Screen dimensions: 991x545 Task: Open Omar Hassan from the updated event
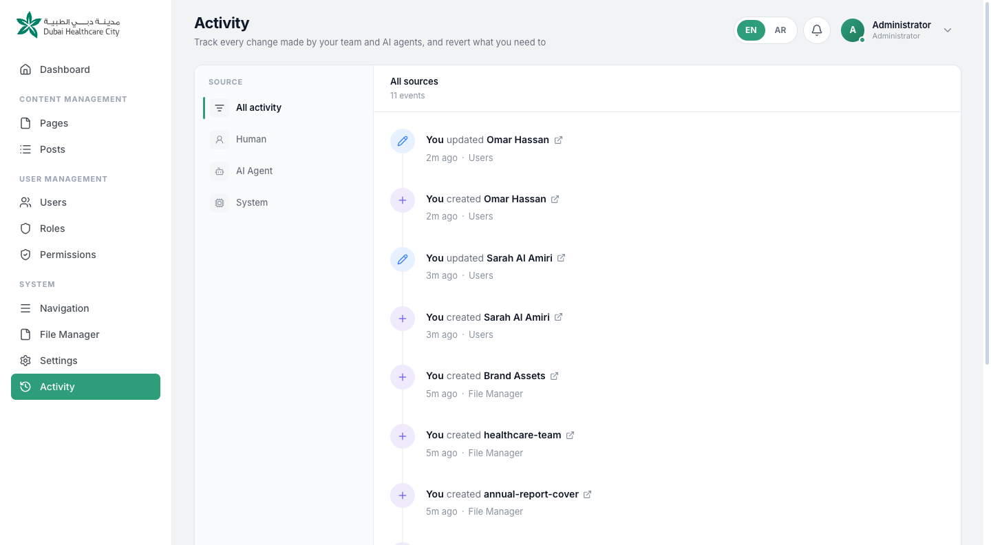518,140
